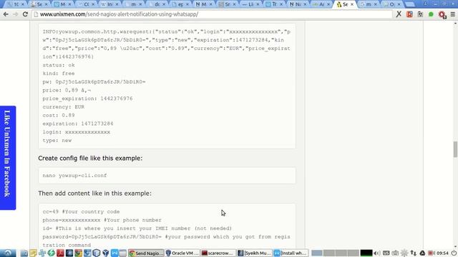458x257 pixels.
Task: Click the 'status: ok' output line
Action: (59, 65)
